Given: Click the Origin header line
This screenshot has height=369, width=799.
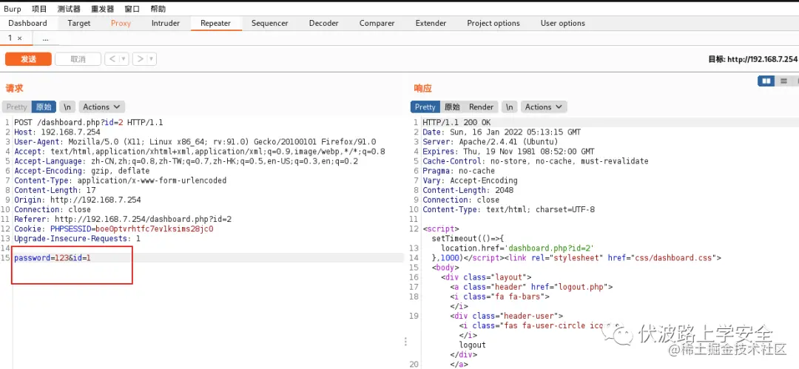Looking at the screenshot, I should pyautogui.click(x=78, y=200).
